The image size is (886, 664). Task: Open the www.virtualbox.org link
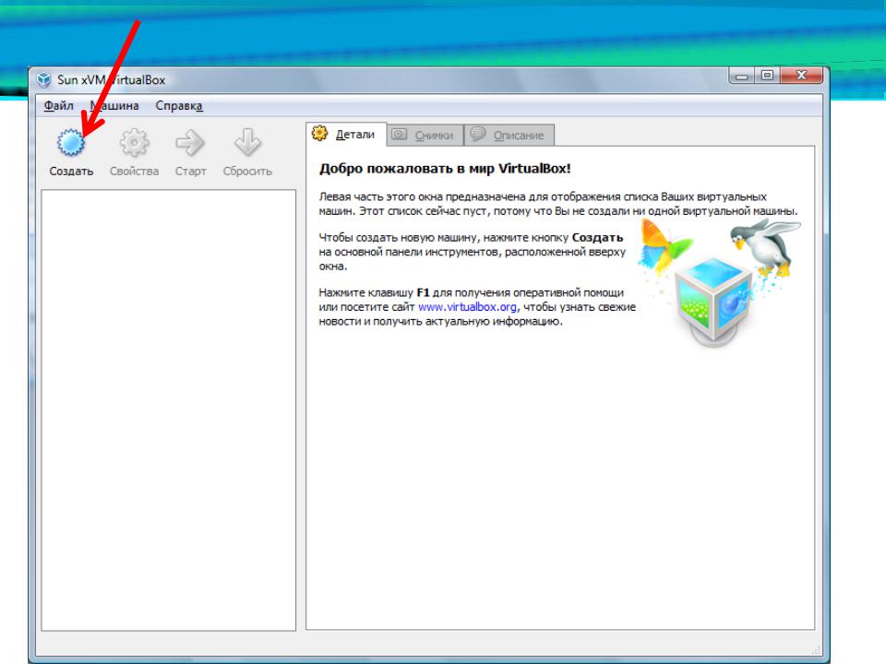pyautogui.click(x=467, y=307)
